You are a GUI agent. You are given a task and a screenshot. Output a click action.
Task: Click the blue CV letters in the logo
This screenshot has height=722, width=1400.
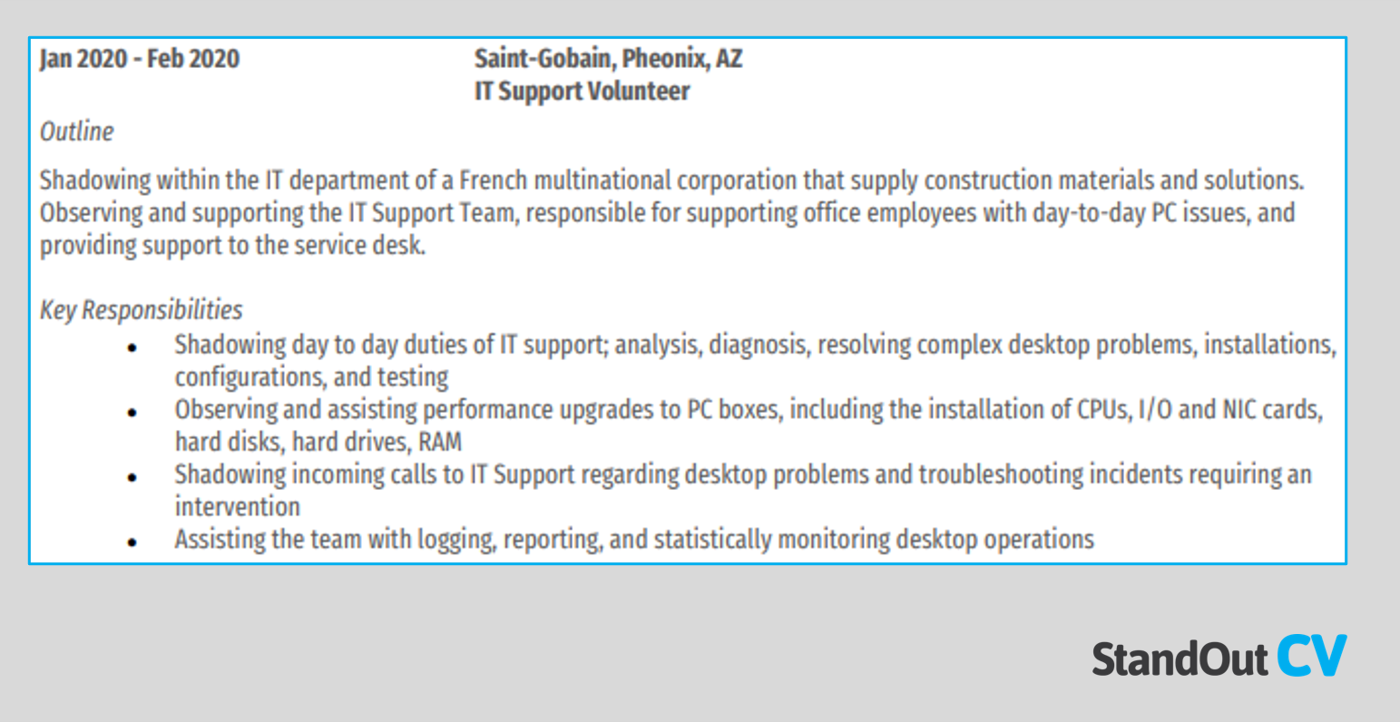pyautogui.click(x=1312, y=656)
